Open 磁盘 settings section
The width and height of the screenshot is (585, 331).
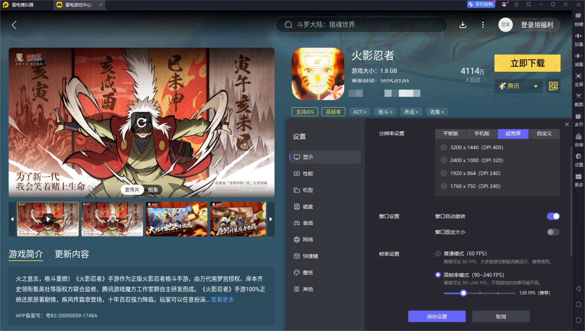coord(325,207)
